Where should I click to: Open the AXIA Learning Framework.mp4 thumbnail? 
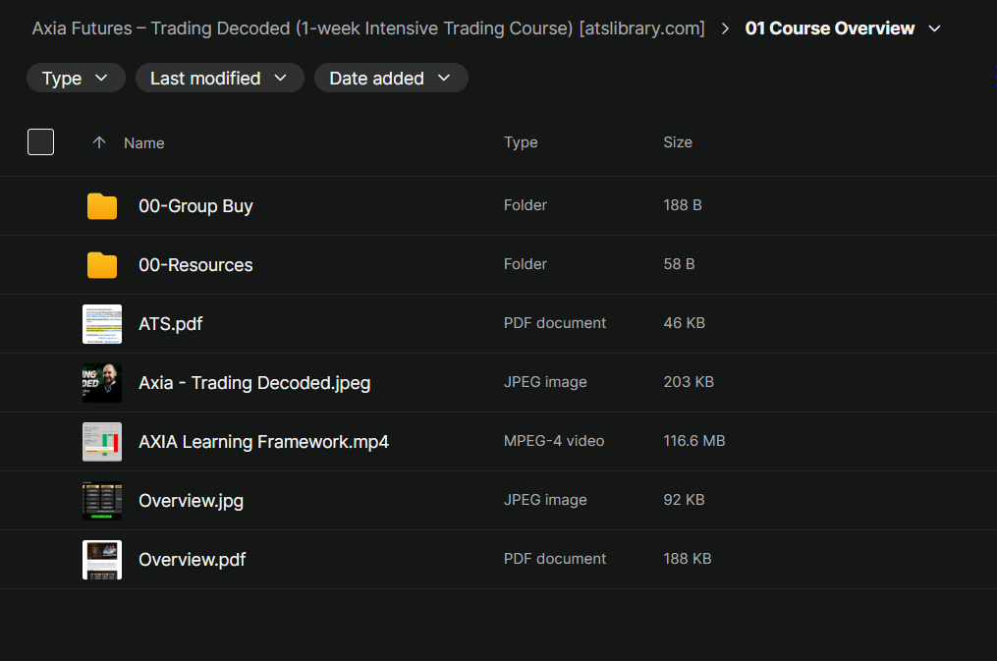click(x=102, y=442)
